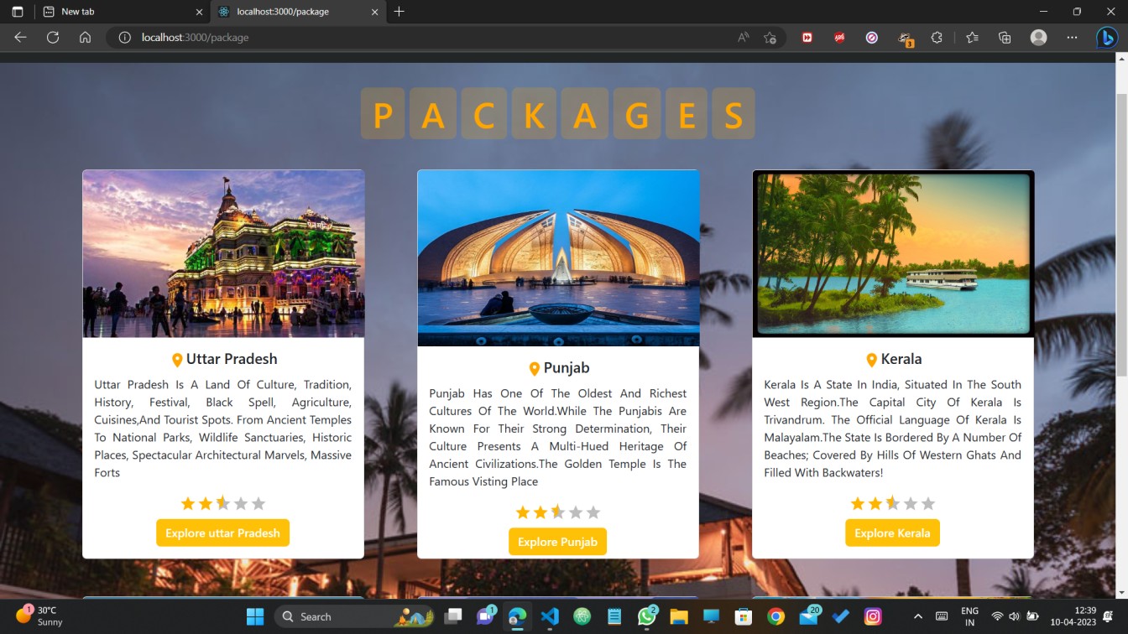1128x634 pixels.
Task: Click the Explore Punjab button
Action: pyautogui.click(x=557, y=541)
